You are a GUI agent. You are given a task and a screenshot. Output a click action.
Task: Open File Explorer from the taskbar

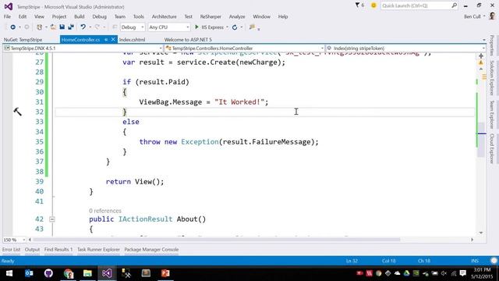(x=87, y=273)
